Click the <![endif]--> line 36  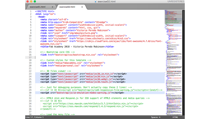tap(48, 109)
